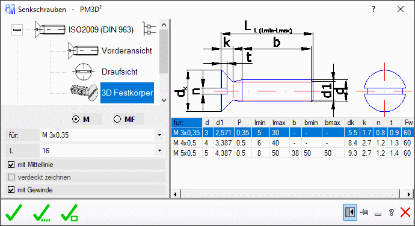415x226 pixels.
Task: Open the L length dropdown
Action: [x=159, y=151]
